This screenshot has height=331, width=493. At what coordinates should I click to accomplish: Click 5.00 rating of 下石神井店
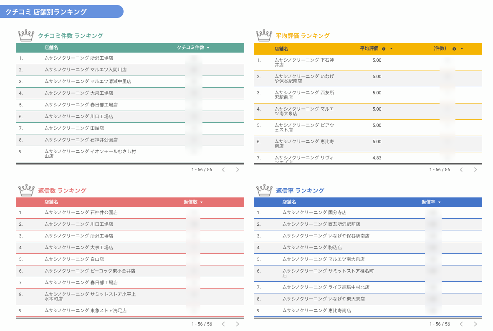pyautogui.click(x=377, y=61)
